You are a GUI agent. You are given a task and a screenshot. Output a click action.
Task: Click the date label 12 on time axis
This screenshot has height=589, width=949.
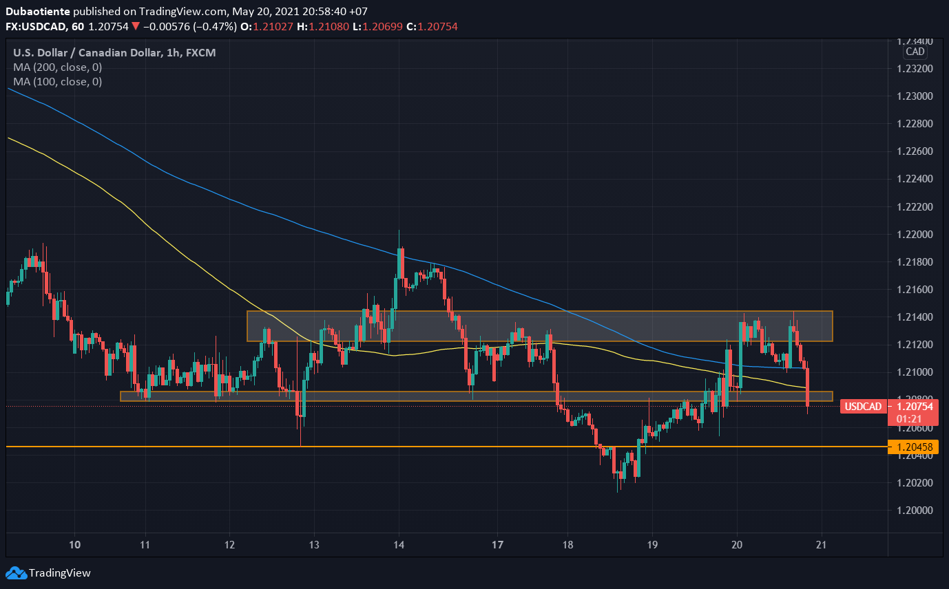coord(230,544)
